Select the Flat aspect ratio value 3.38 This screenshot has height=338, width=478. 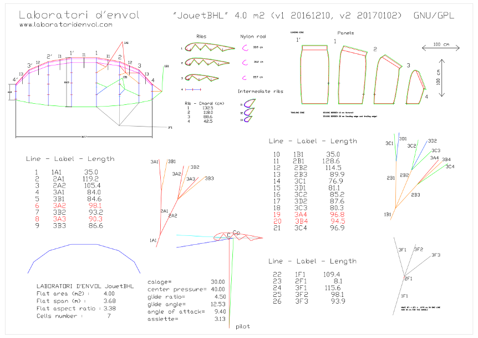tap(110, 309)
